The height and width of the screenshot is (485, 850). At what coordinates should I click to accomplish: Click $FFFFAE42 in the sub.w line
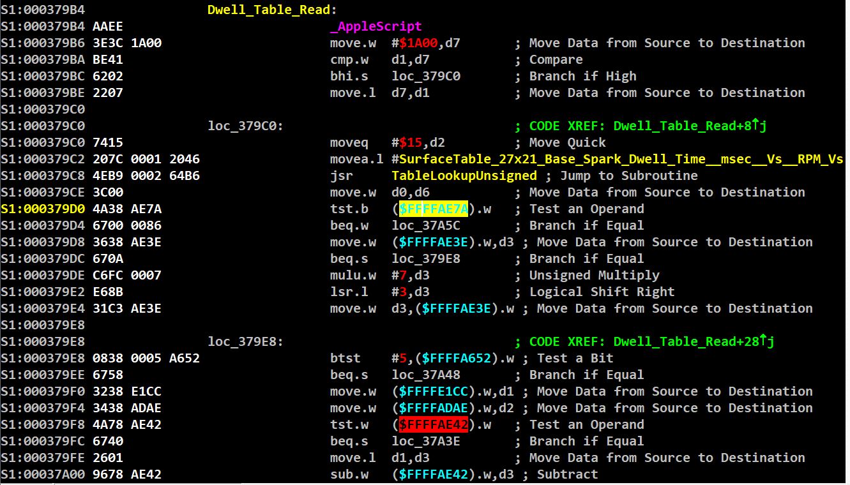tap(434, 474)
